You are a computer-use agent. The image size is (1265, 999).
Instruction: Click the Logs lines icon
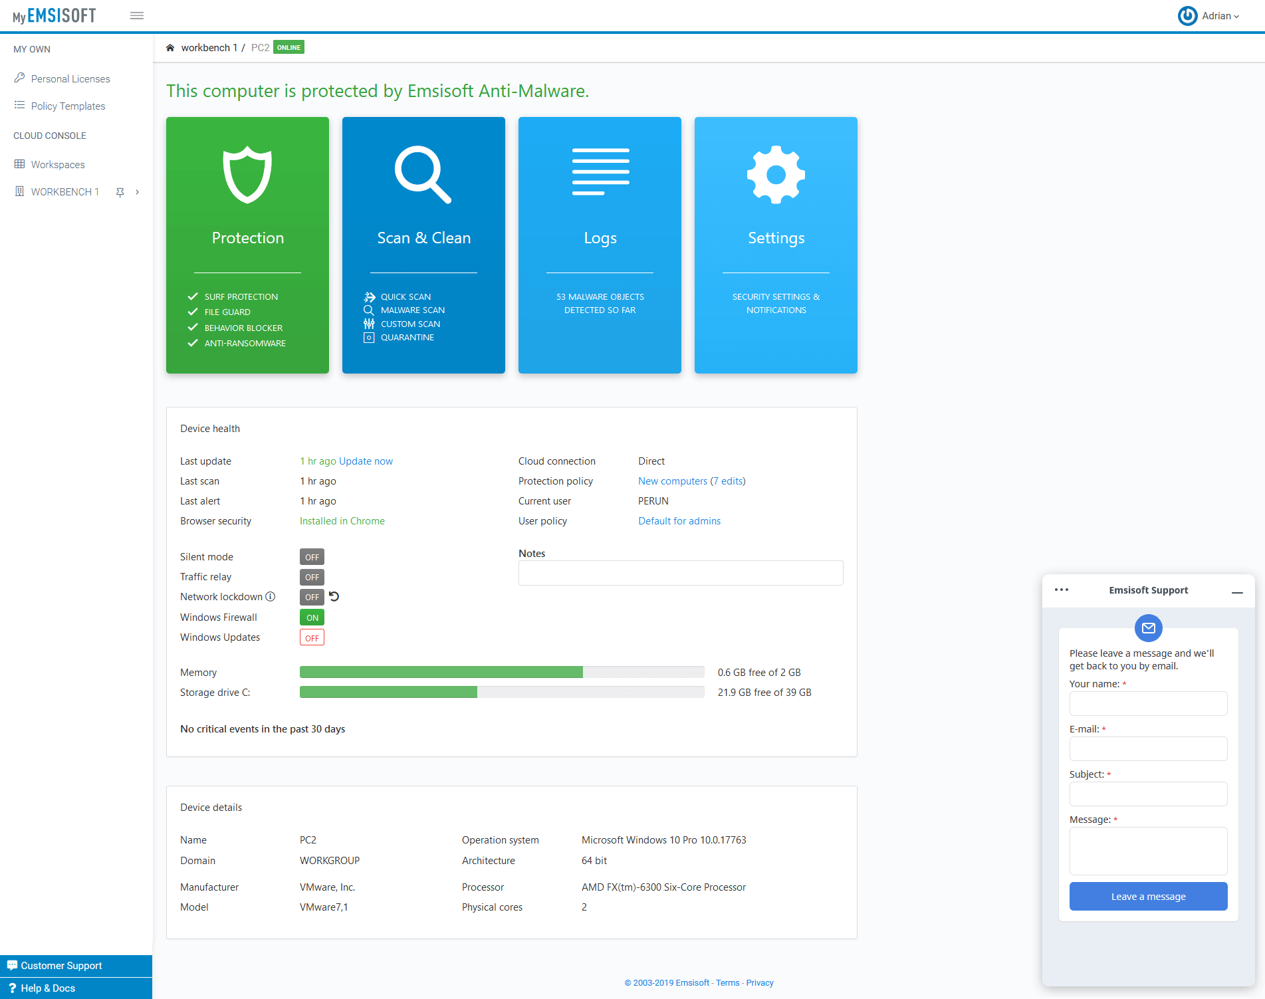tap(600, 171)
